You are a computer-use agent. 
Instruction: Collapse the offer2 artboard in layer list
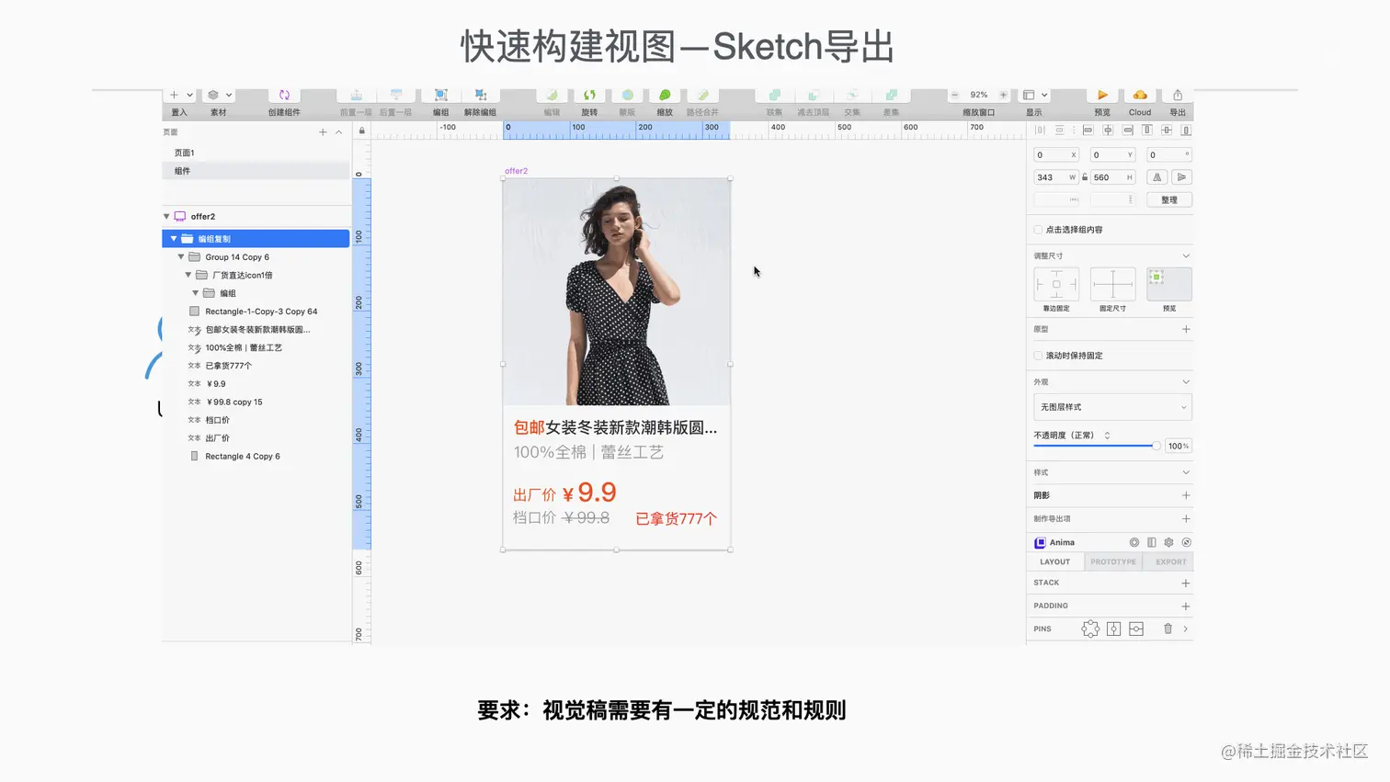[166, 217]
